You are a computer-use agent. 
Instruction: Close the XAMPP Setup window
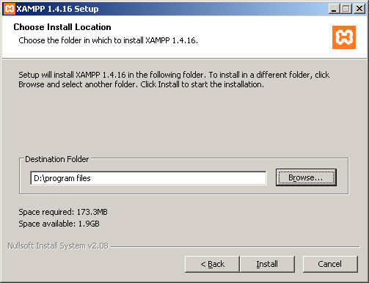(359, 9)
